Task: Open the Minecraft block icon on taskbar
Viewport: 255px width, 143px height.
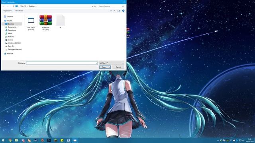Action: [x=55, y=140]
